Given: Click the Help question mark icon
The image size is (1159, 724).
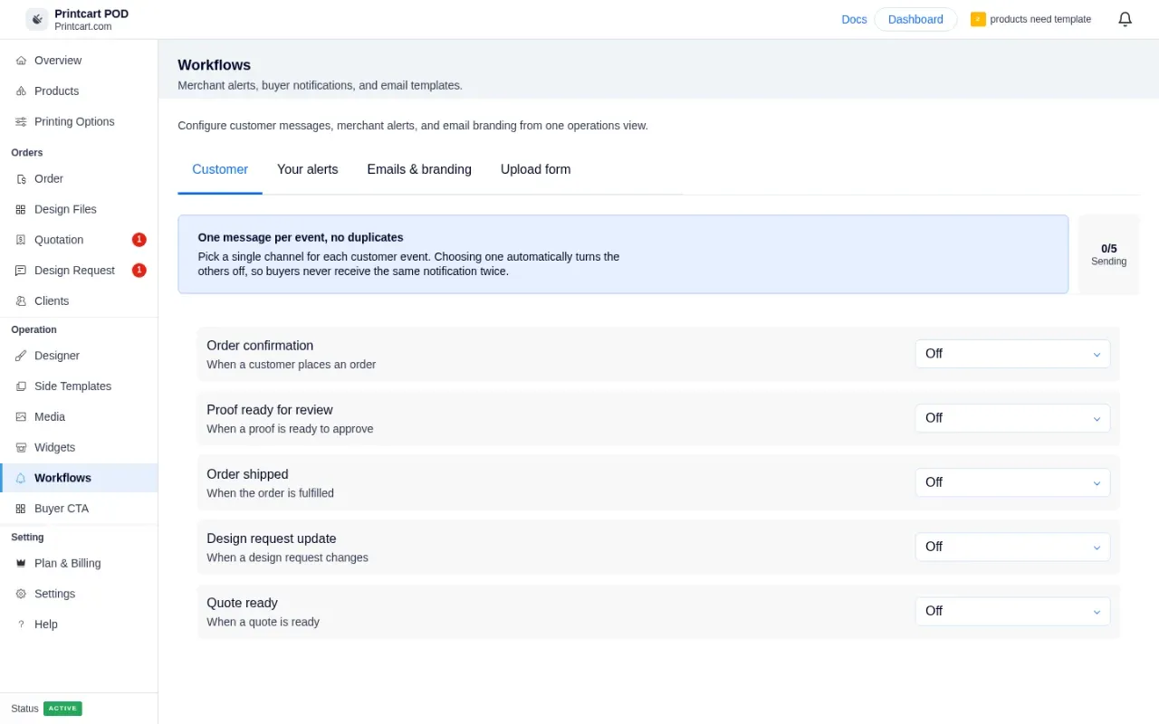Looking at the screenshot, I should pos(21,624).
